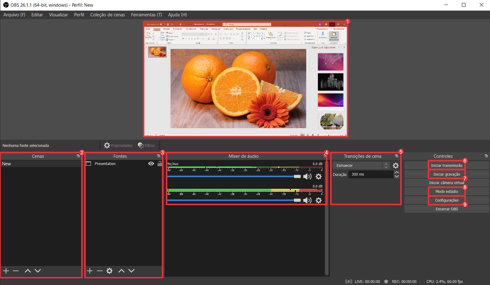
Task: Open the Ferramentas (T) menu
Action: [x=146, y=15]
